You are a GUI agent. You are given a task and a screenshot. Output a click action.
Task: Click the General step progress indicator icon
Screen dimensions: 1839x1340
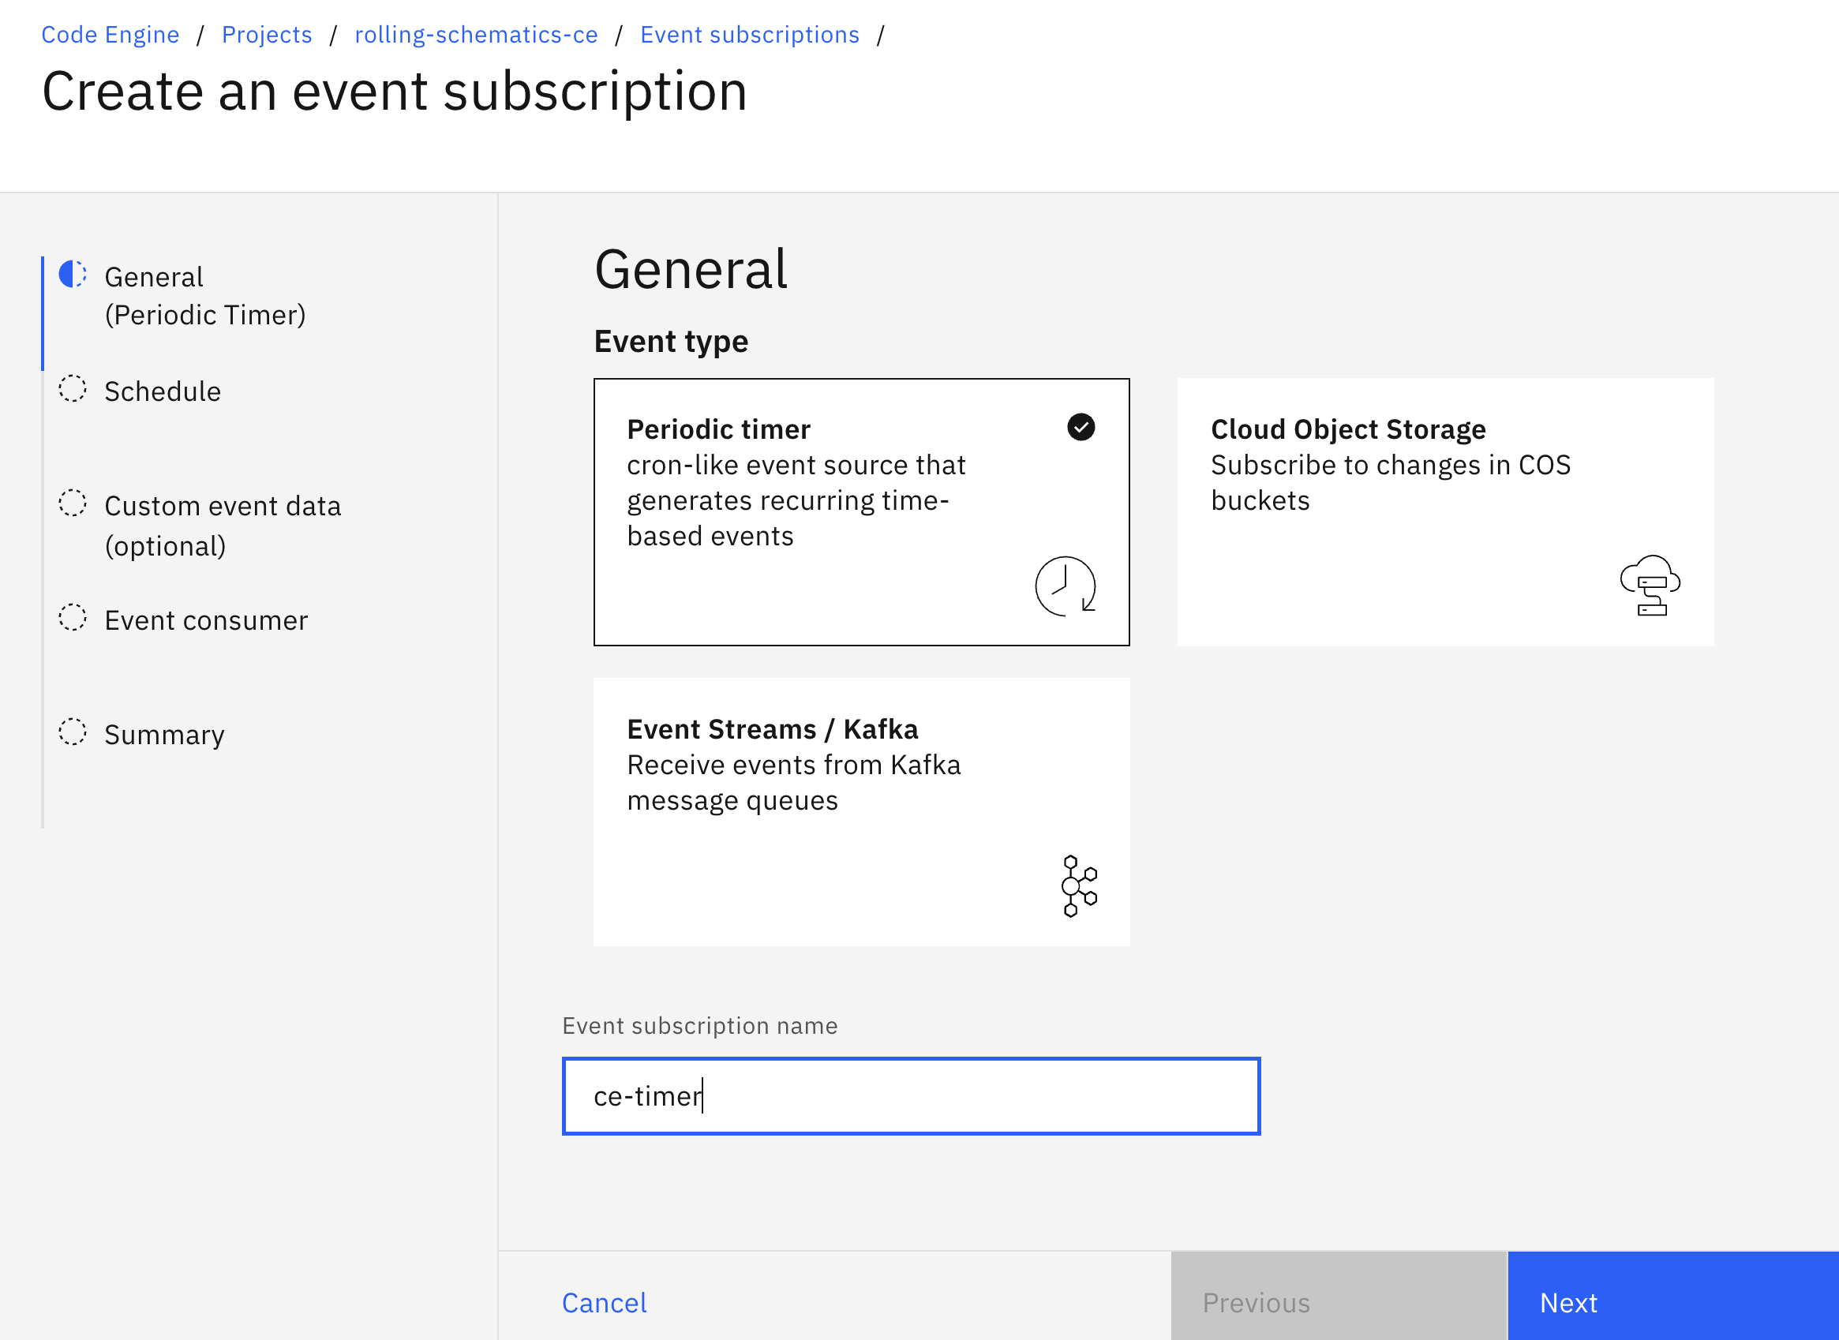click(72, 274)
